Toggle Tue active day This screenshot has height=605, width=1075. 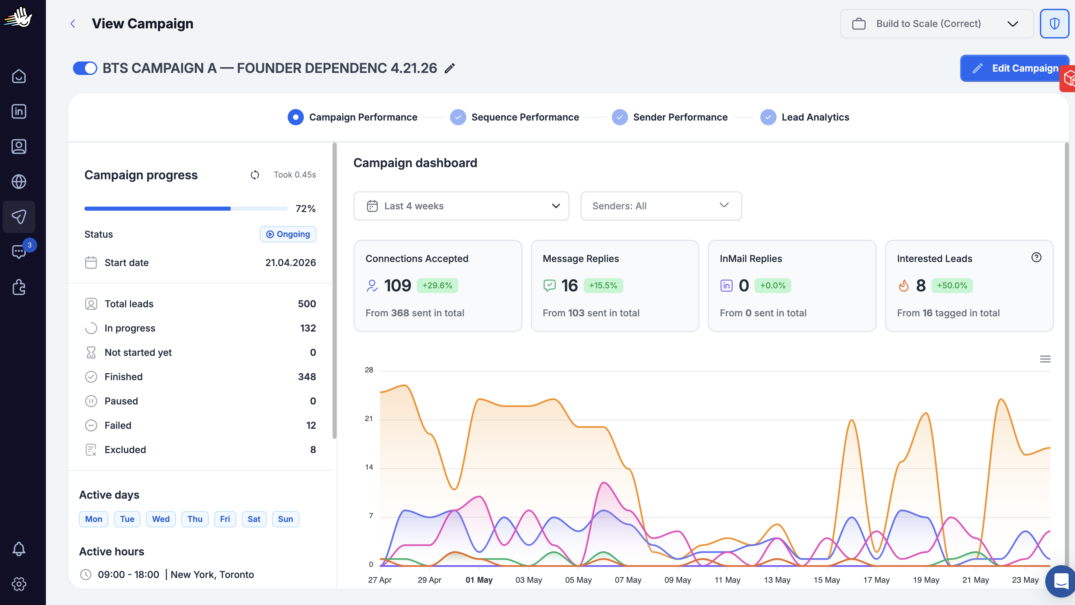tap(127, 519)
